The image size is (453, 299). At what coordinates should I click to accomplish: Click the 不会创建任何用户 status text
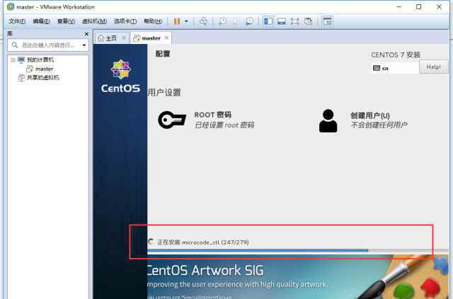379,125
